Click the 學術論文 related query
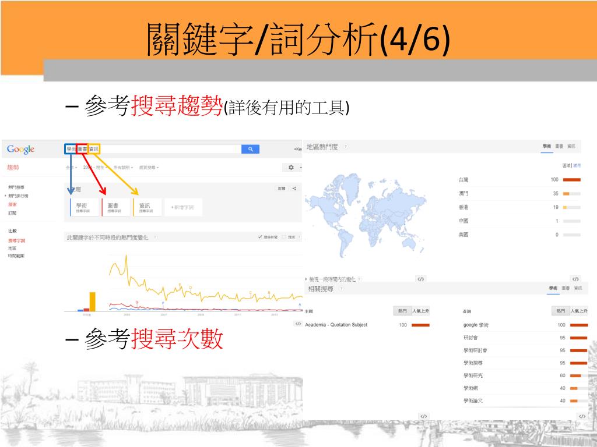 [x=473, y=400]
